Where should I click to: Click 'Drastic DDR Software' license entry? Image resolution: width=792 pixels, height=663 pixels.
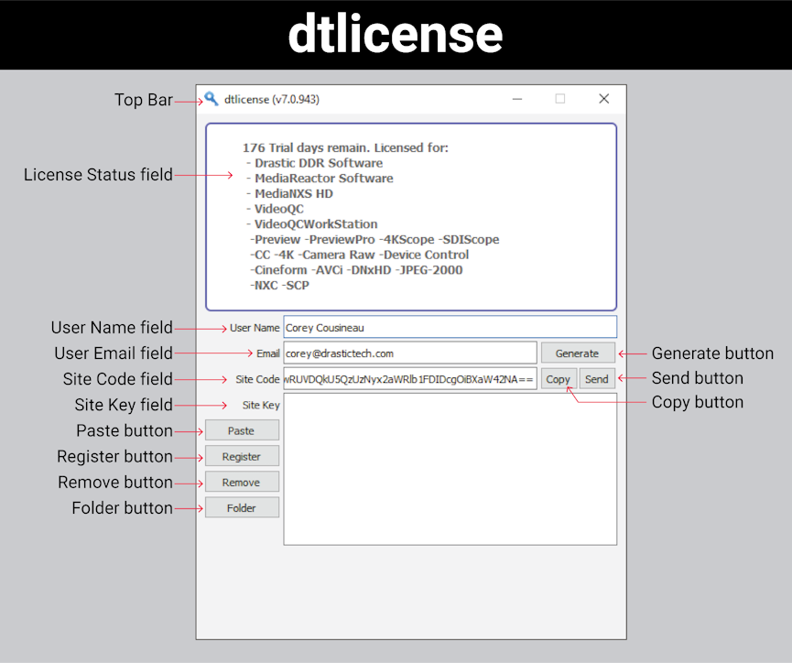pyautogui.click(x=319, y=163)
